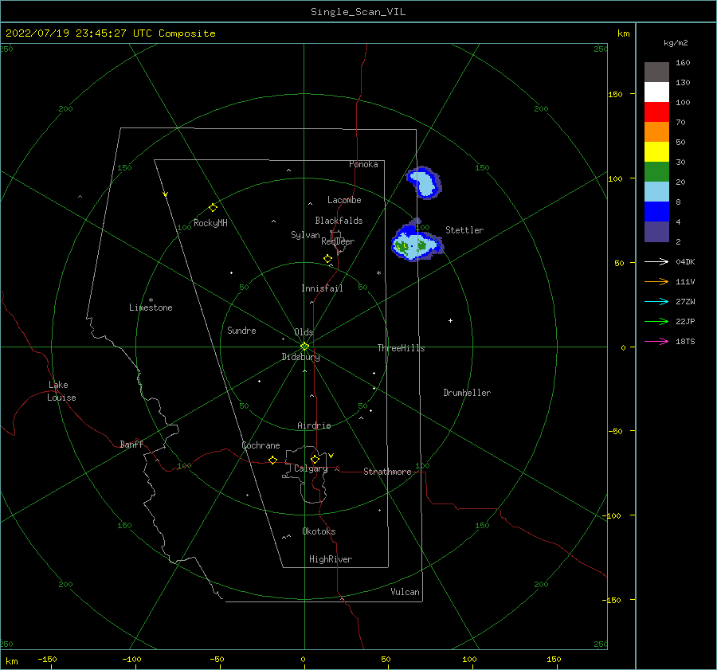Click the Airdrie city label
Screen dimensions: 717x670
pos(314,425)
